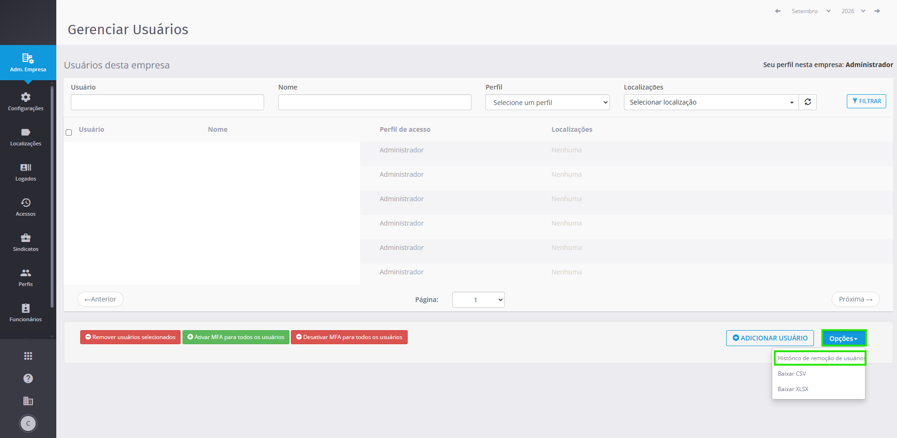Viewport: 897px width, 438px height.
Task: Toggle select-all users checkbox
Action: pyautogui.click(x=69, y=133)
